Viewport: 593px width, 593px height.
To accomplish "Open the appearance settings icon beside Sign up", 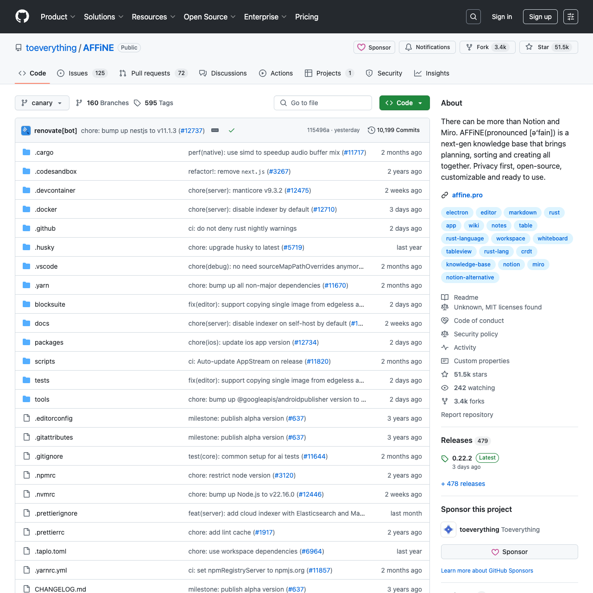I will click(x=571, y=17).
